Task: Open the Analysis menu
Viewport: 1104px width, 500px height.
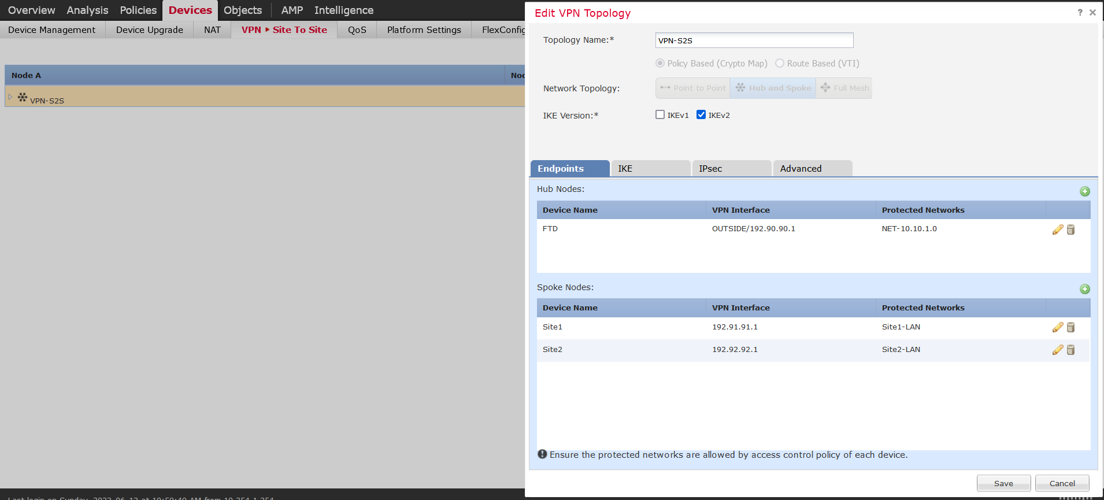Action: 87,10
